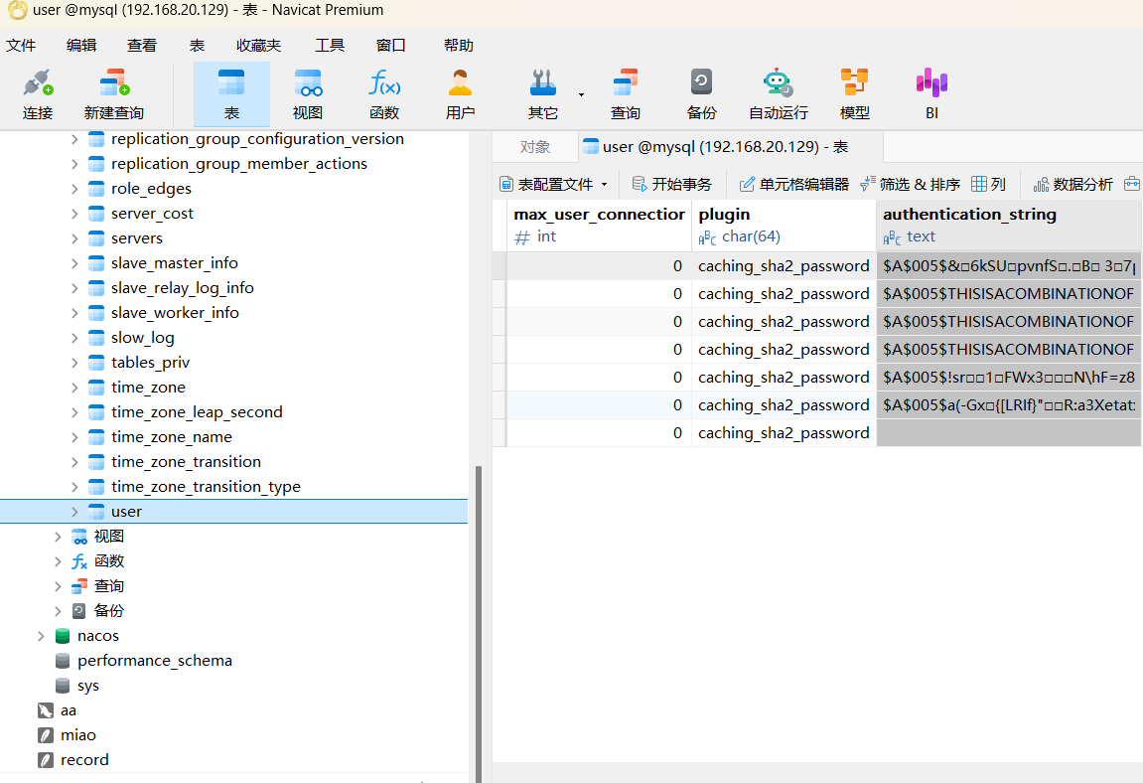Switch to the 对象 tab
This screenshot has width=1143, height=783.
click(535, 147)
